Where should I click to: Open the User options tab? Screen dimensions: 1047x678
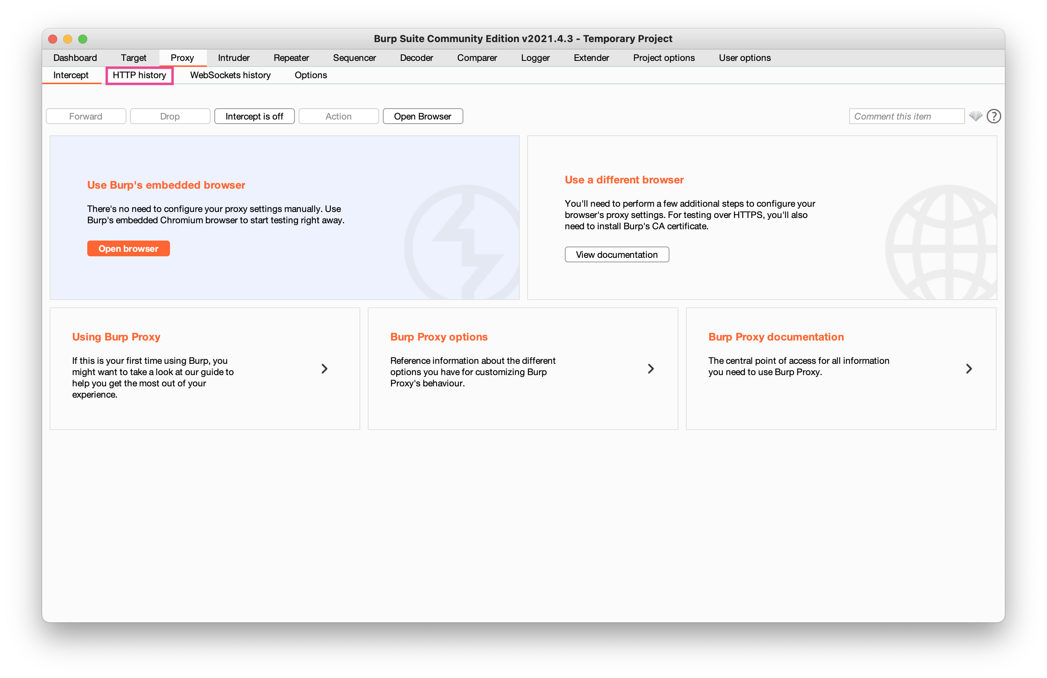[745, 58]
